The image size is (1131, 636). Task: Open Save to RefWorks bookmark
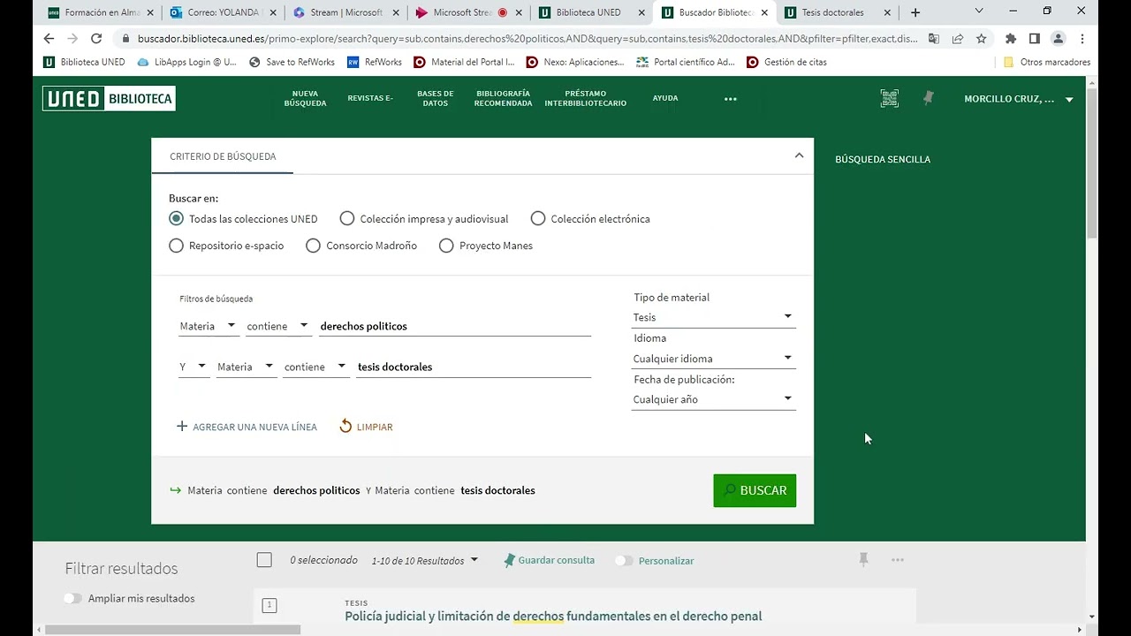(x=292, y=62)
